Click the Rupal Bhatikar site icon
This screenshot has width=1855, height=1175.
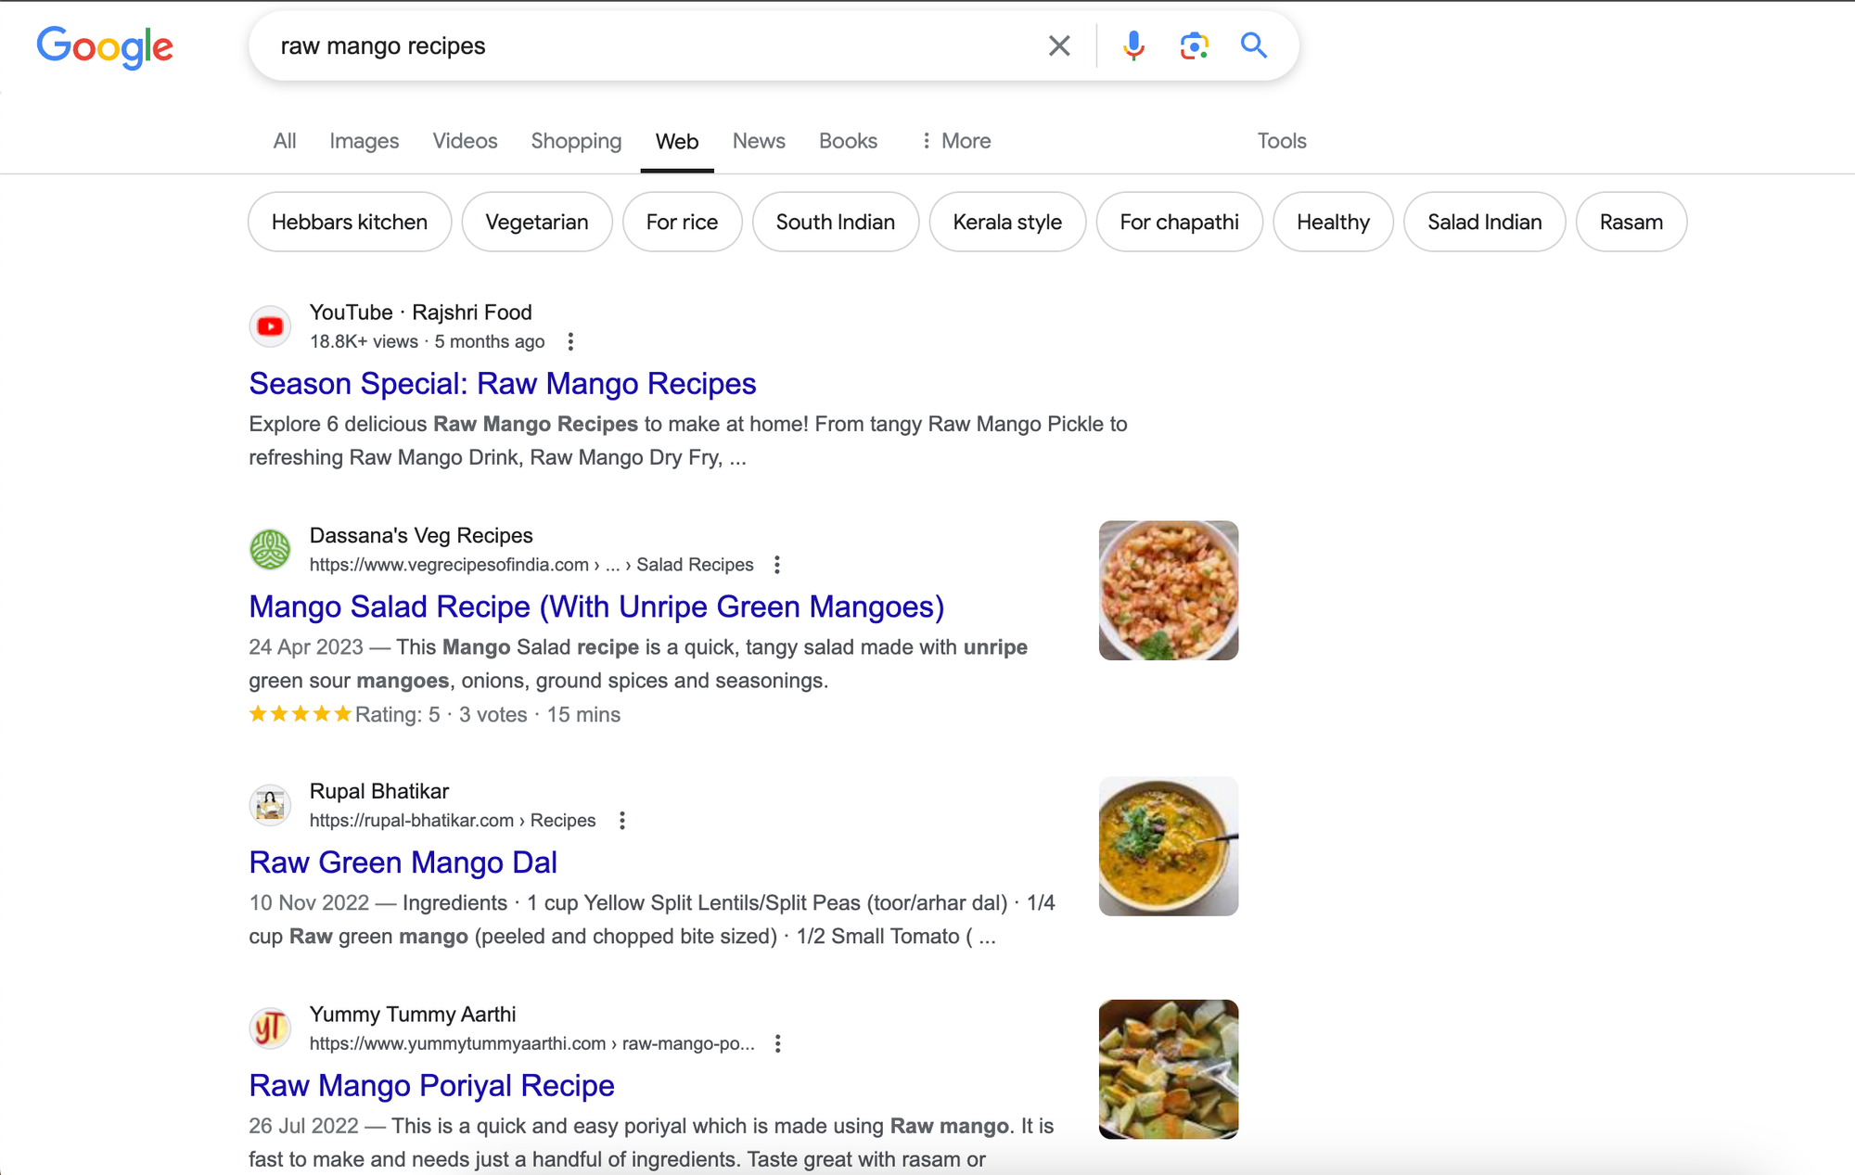coord(271,805)
